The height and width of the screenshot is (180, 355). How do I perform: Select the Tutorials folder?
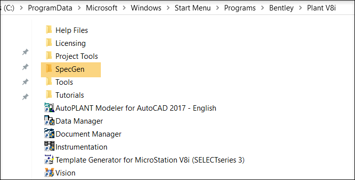(x=65, y=95)
